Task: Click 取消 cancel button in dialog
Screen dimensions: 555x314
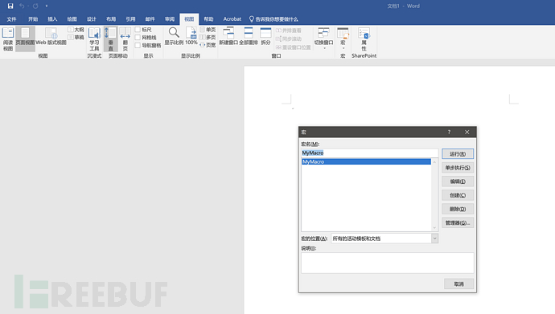Action: click(458, 284)
